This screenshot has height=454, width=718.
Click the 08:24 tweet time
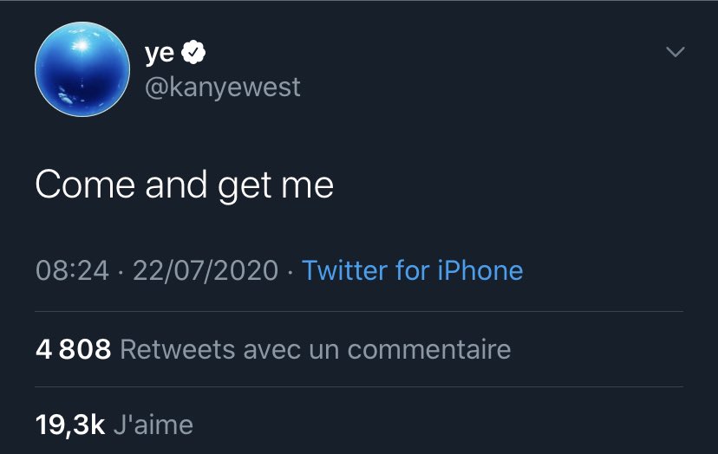(x=72, y=270)
